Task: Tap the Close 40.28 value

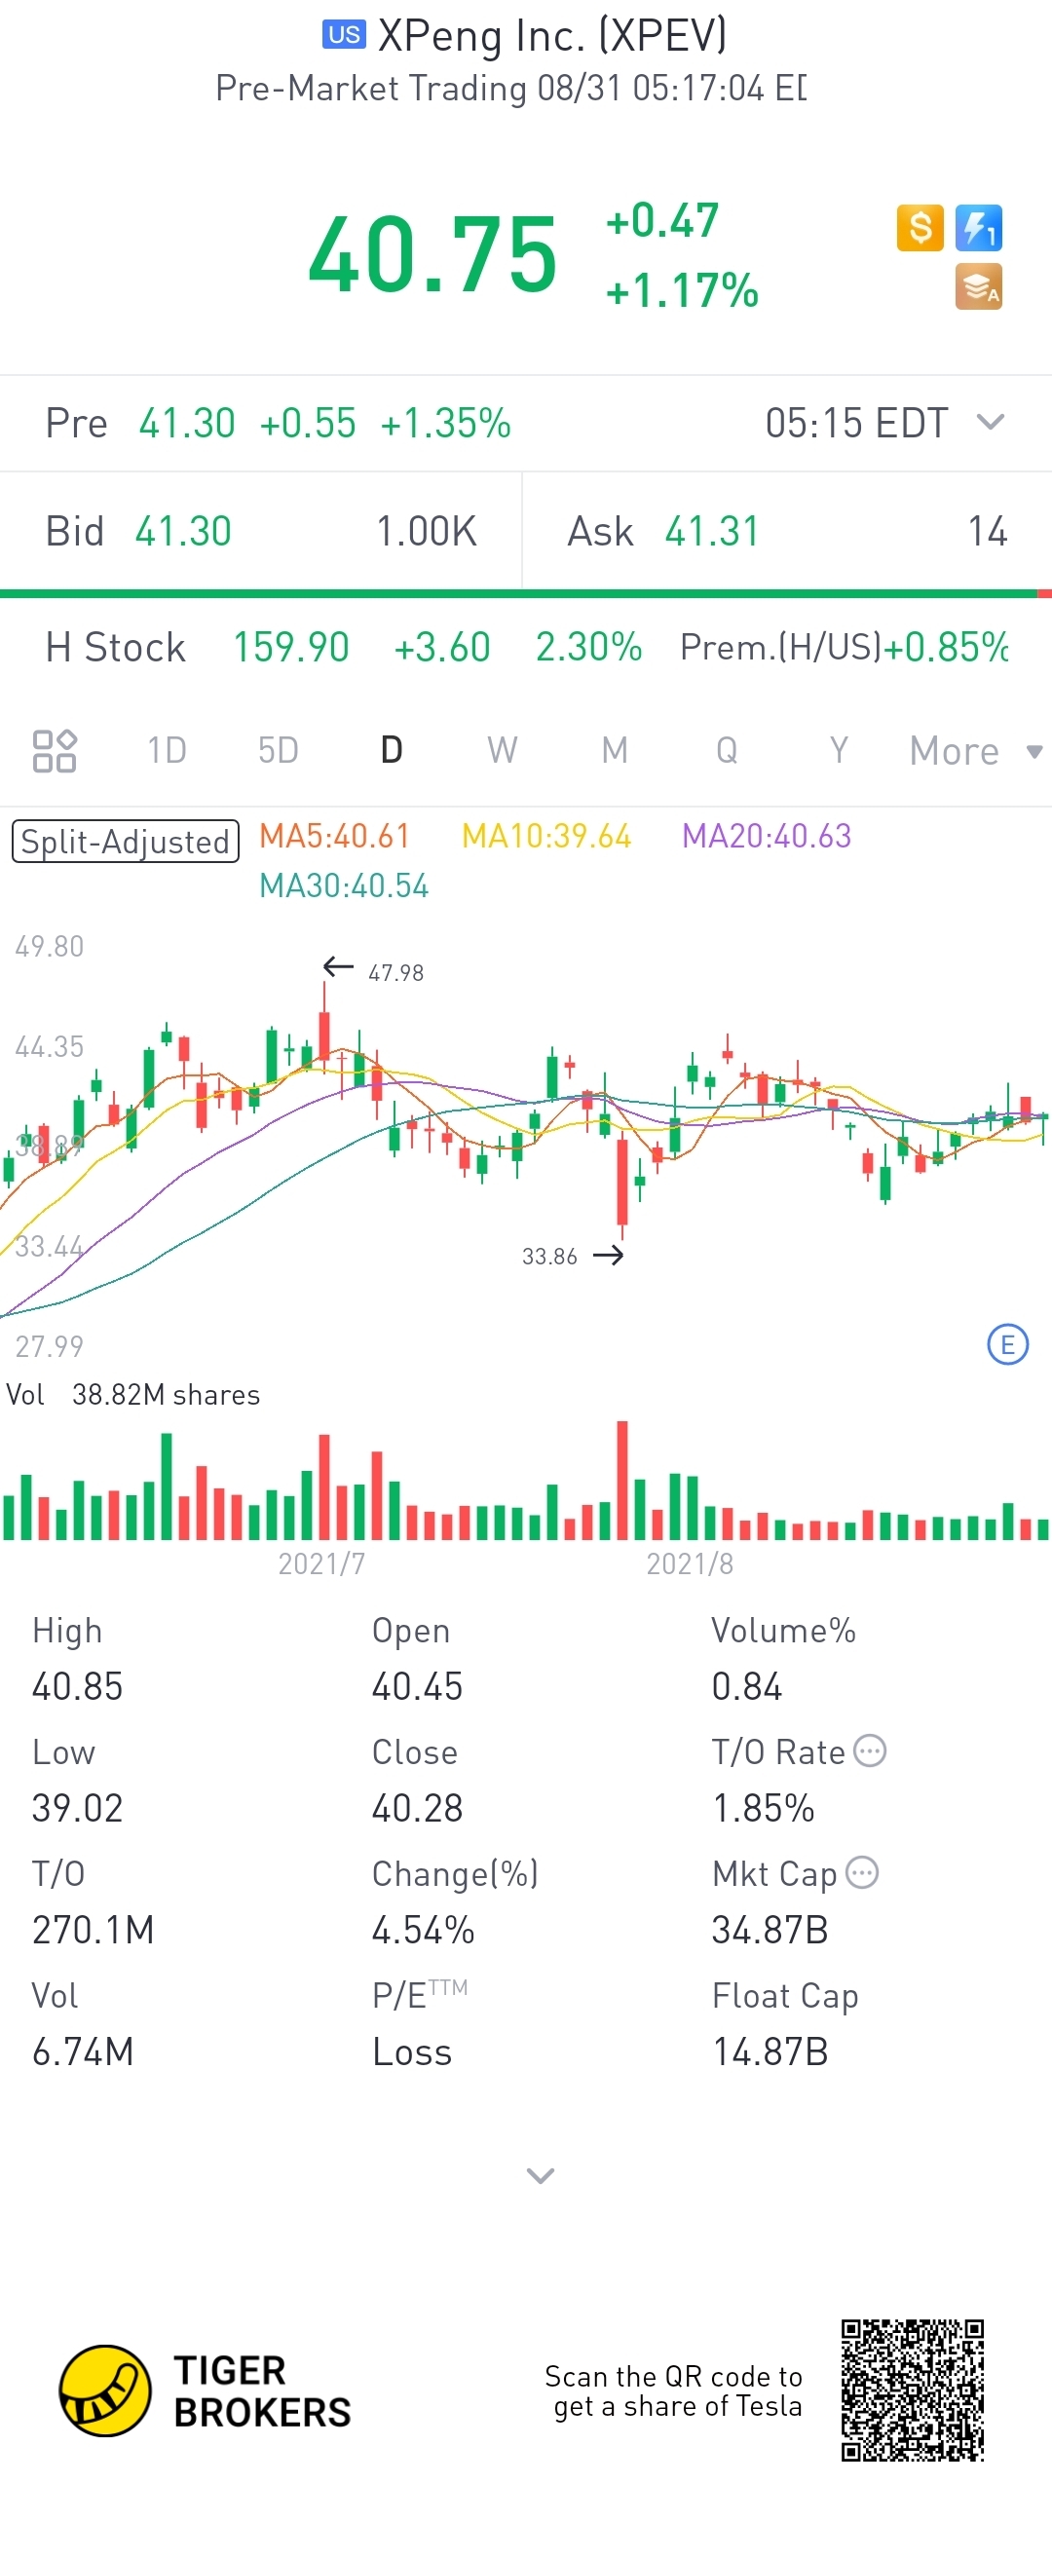Action: pyautogui.click(x=417, y=1808)
